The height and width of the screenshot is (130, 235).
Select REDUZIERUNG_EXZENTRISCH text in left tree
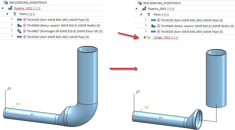click(28, 3)
